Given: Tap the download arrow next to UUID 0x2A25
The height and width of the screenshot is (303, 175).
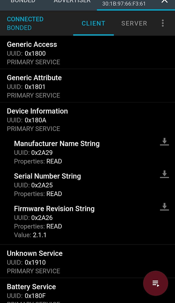Looking at the screenshot, I should 164,174.
